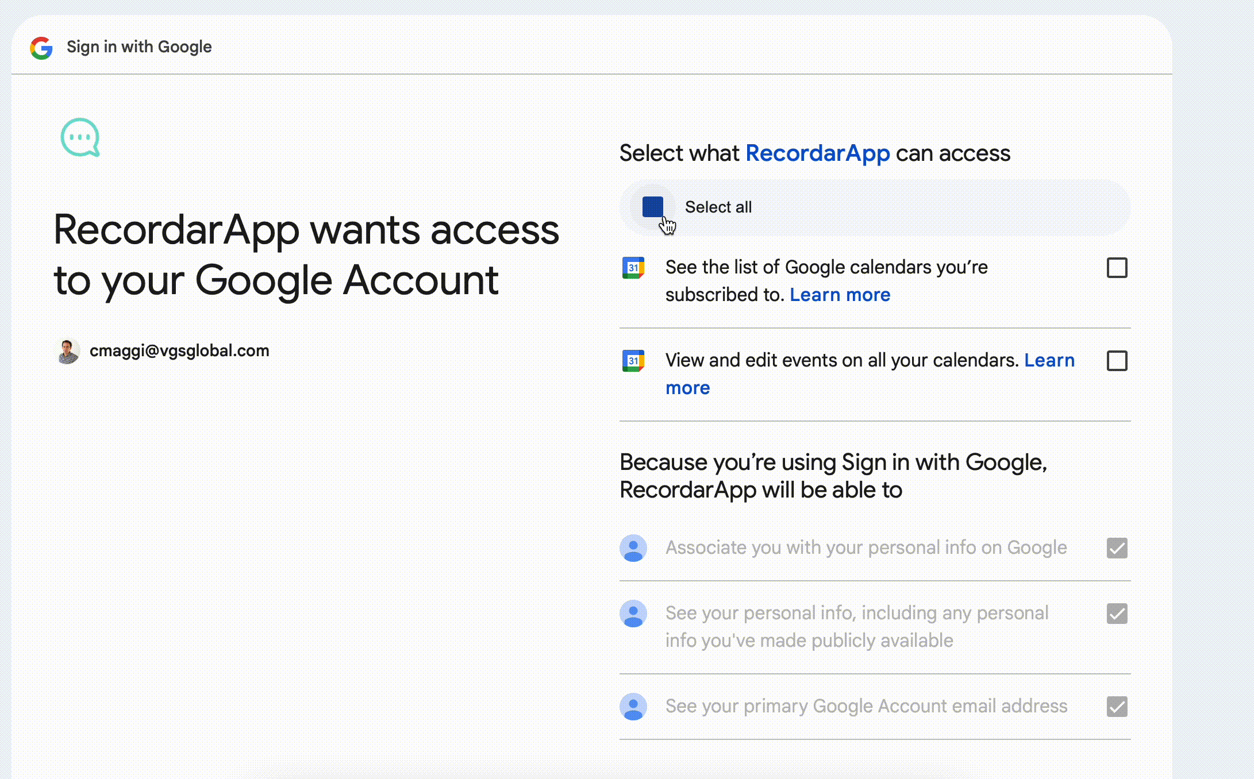The image size is (1254, 779).
Task: Click the Associate personal info checkbox
Action: (1117, 548)
